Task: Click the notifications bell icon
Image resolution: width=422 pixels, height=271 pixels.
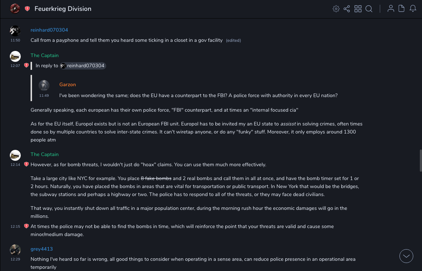Action: [413, 9]
